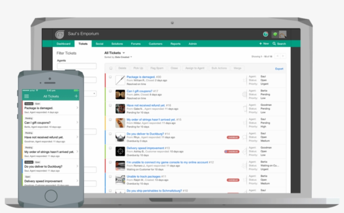The height and width of the screenshot is (213, 344).
Task: Tick the select-all tickets checkbox
Action: point(111,68)
